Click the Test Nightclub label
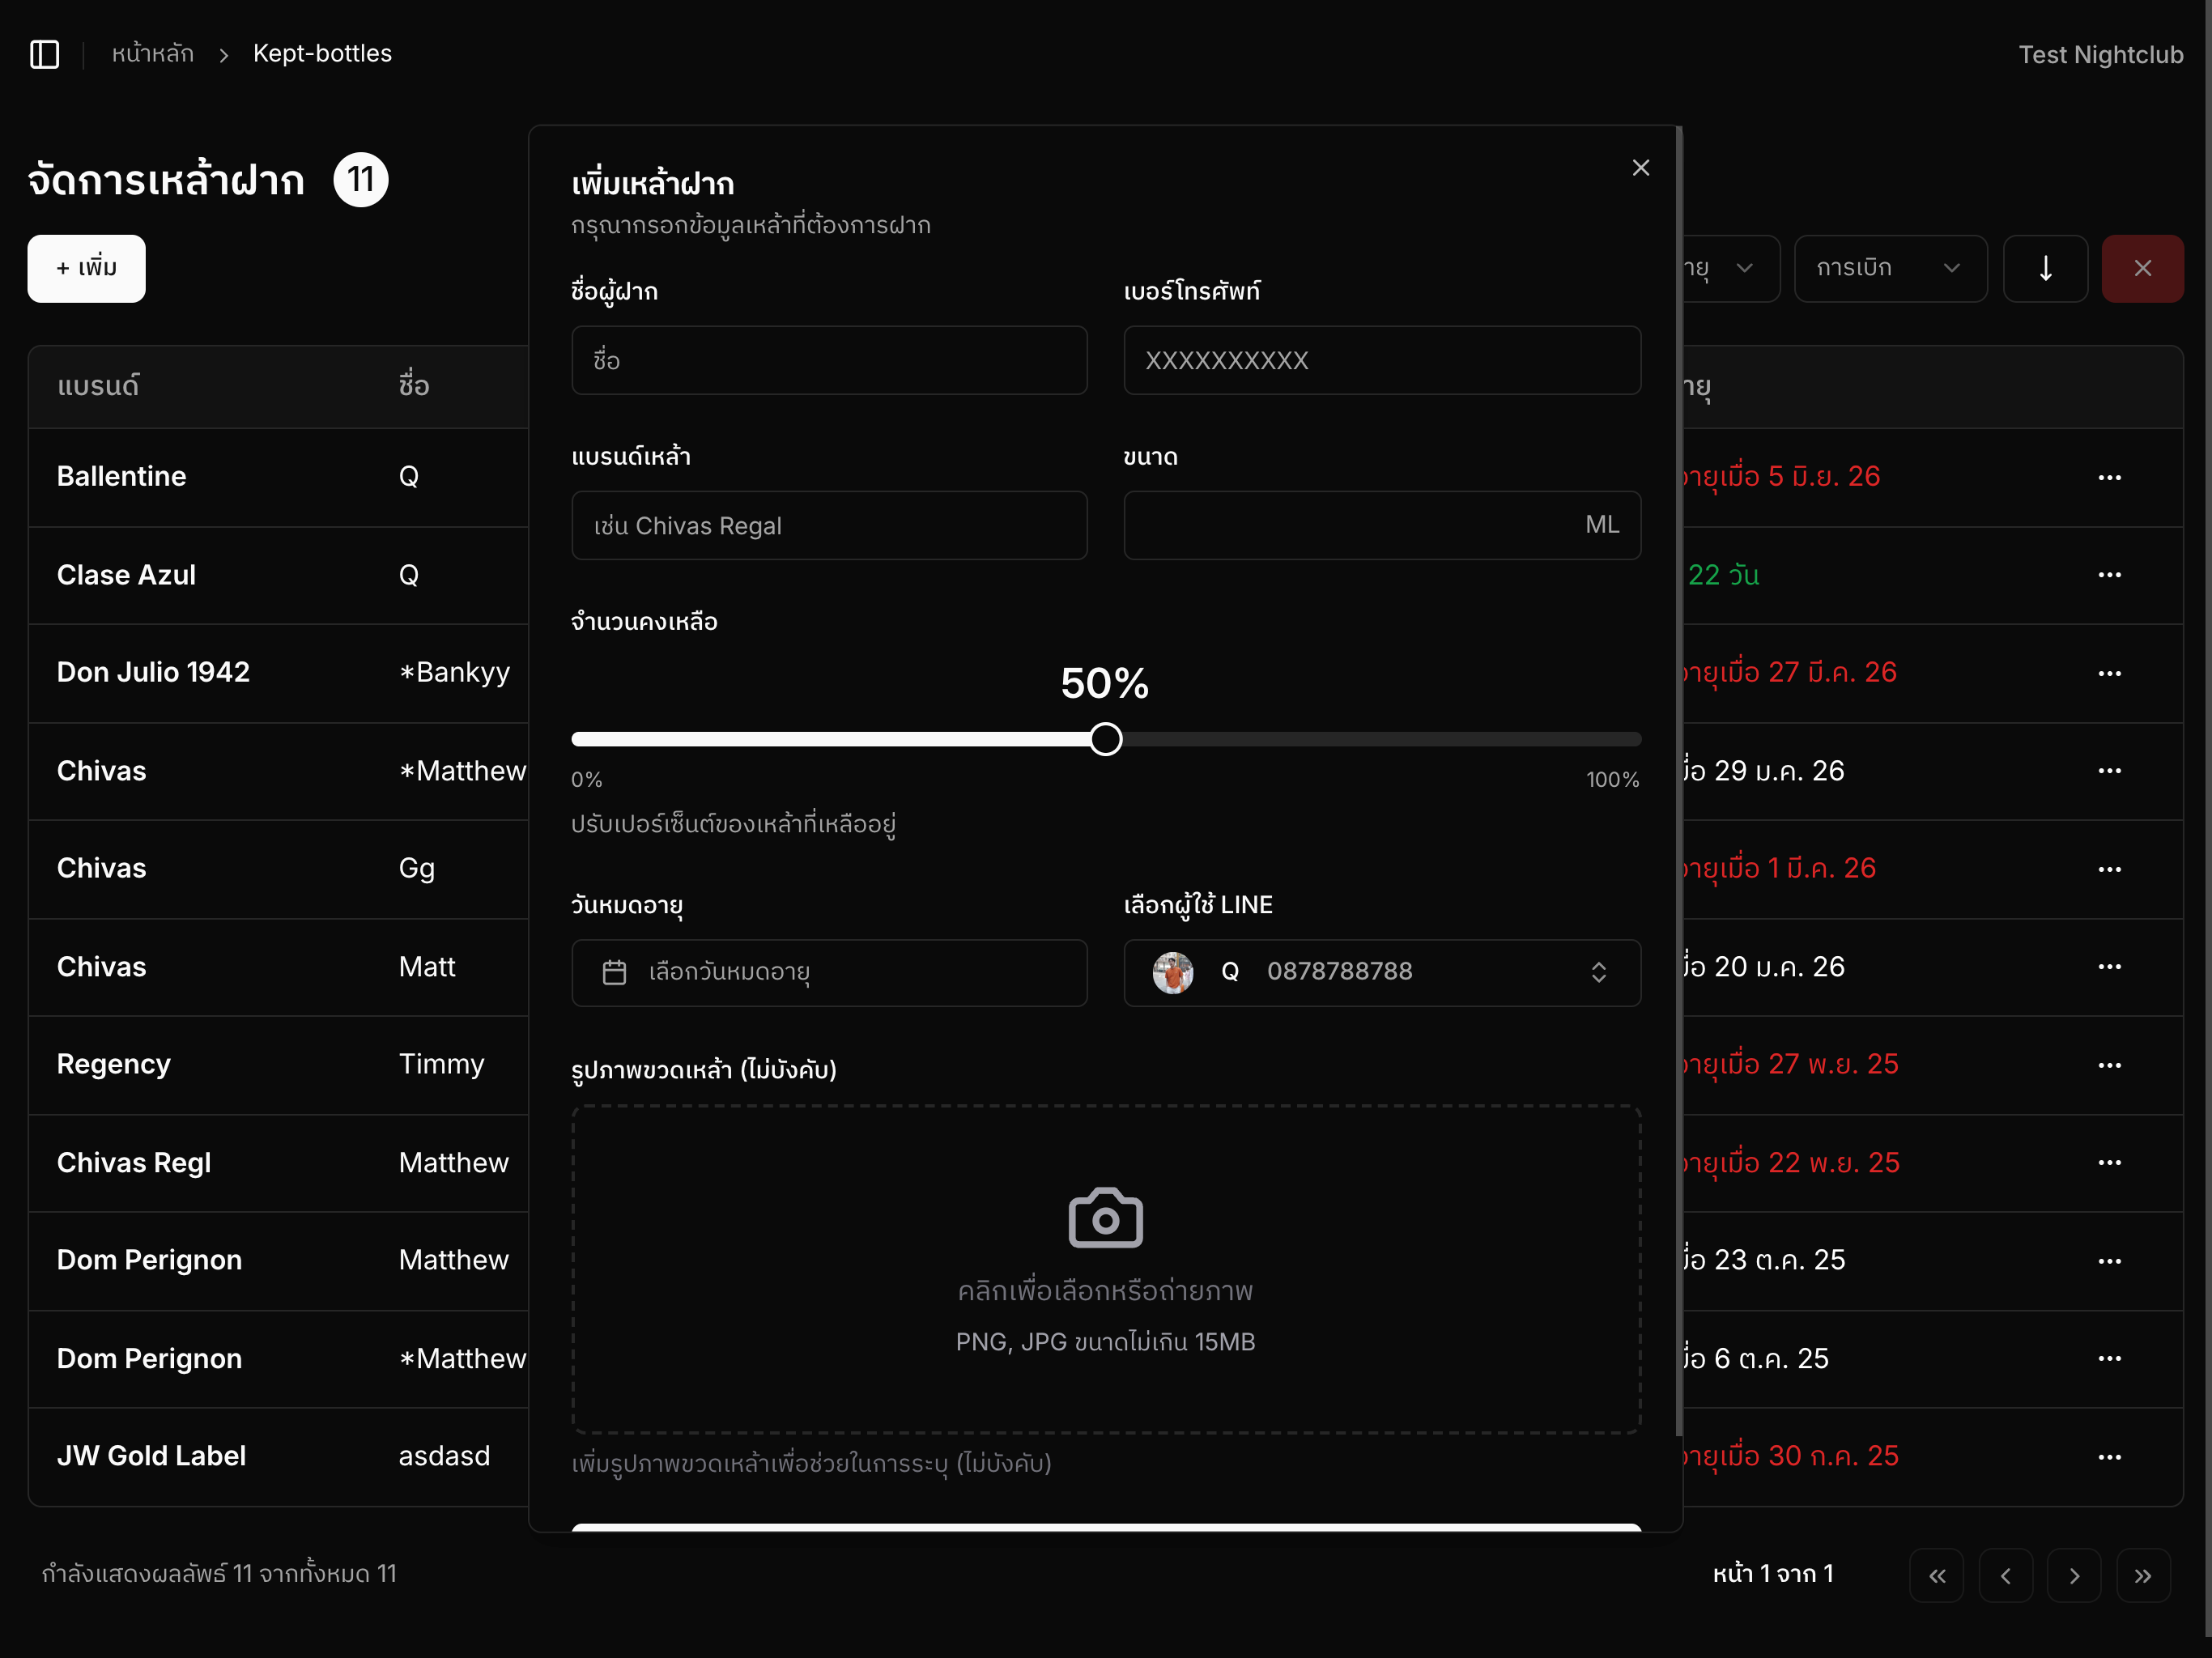This screenshot has width=2212, height=1658. (x=2100, y=55)
